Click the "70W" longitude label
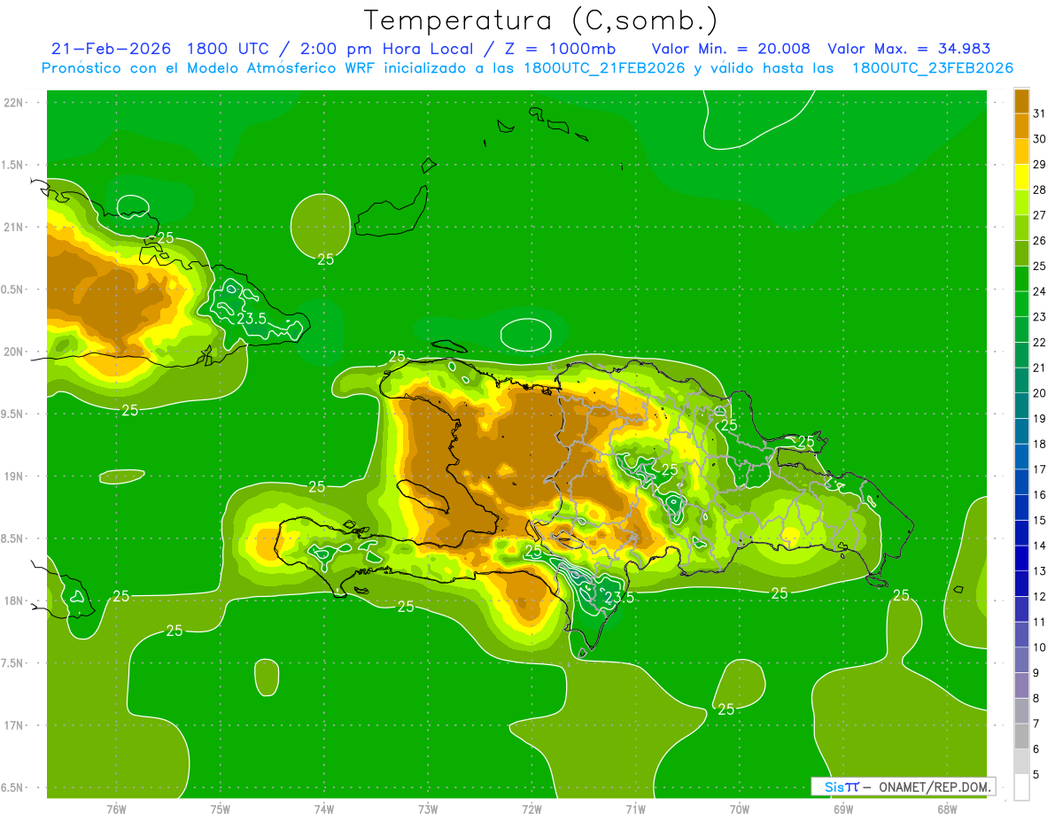Image resolution: width=1063 pixels, height=821 pixels. 740,808
